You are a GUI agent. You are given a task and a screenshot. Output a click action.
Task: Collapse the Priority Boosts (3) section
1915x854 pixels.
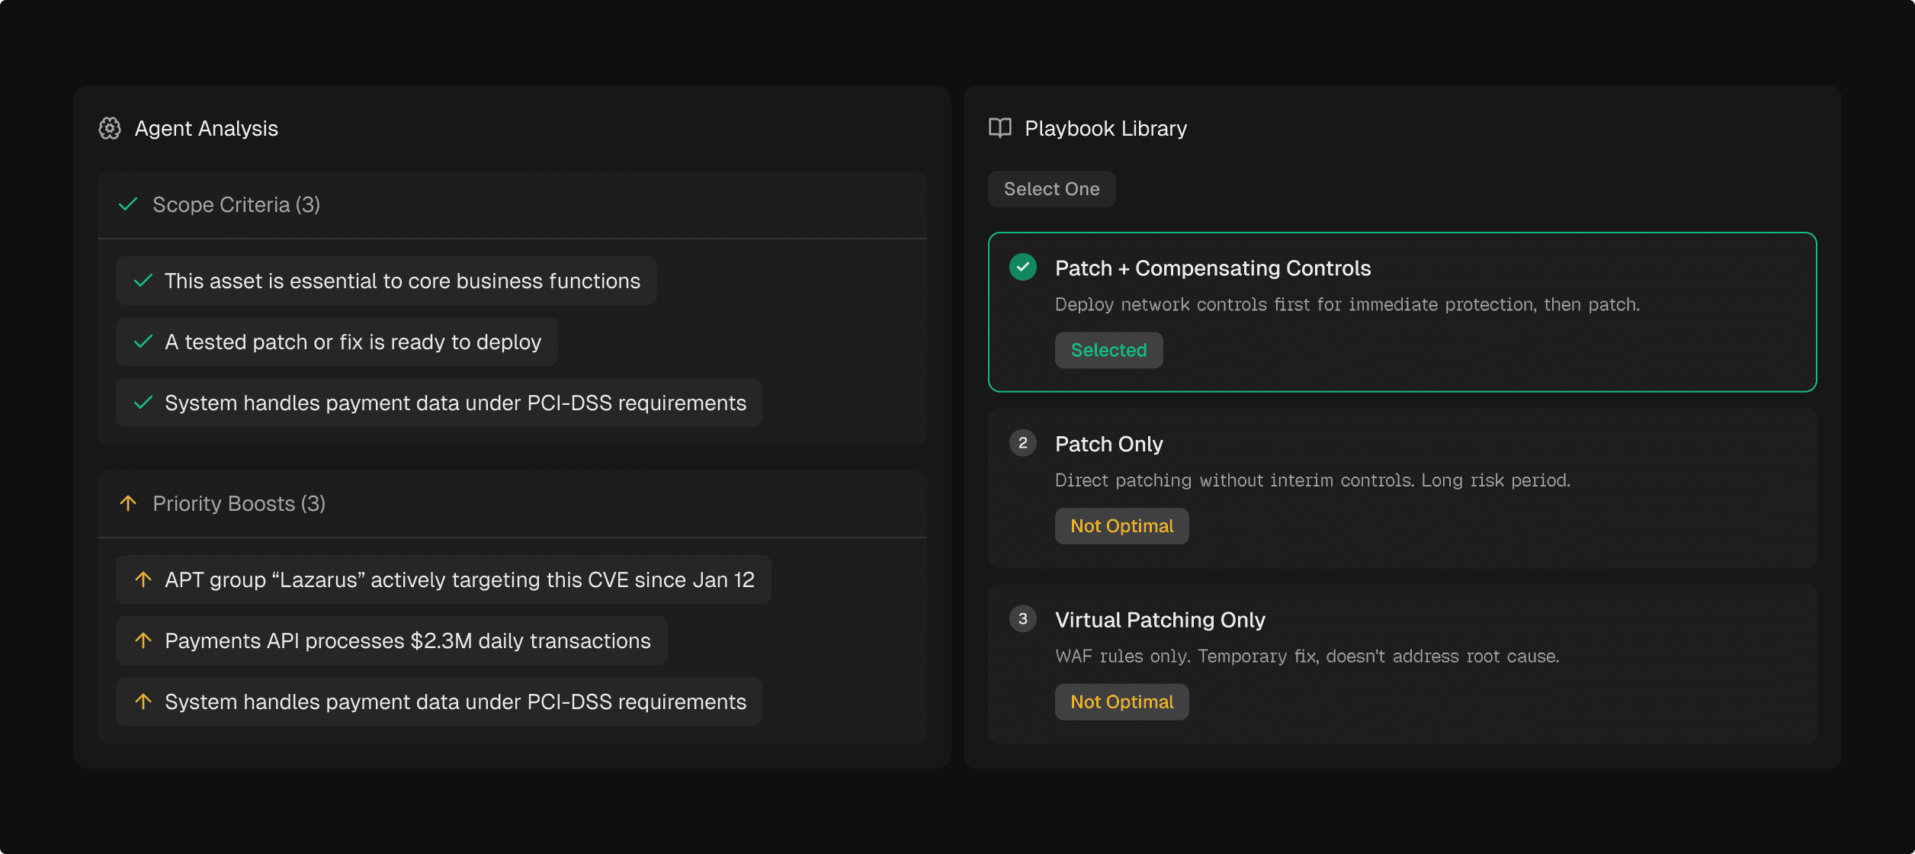point(239,503)
